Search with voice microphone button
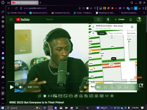The image size is (147, 110). pyautogui.click(x=108, y=19)
